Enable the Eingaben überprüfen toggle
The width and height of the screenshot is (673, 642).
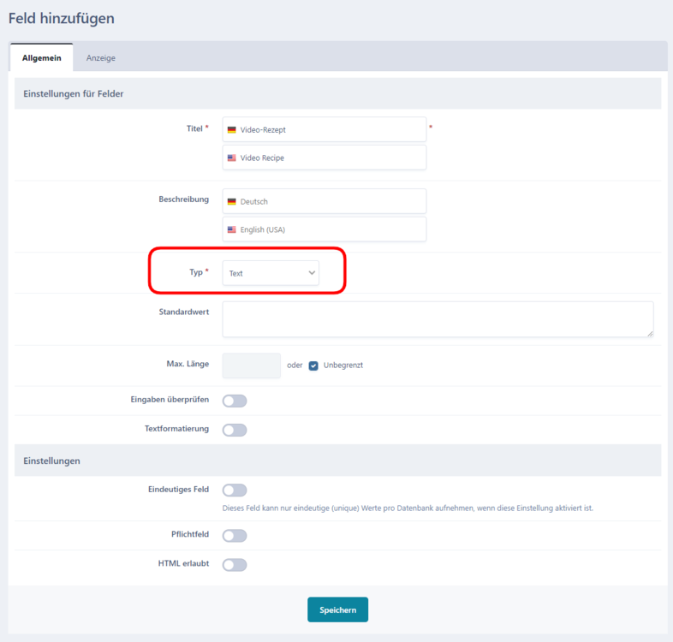(x=234, y=401)
